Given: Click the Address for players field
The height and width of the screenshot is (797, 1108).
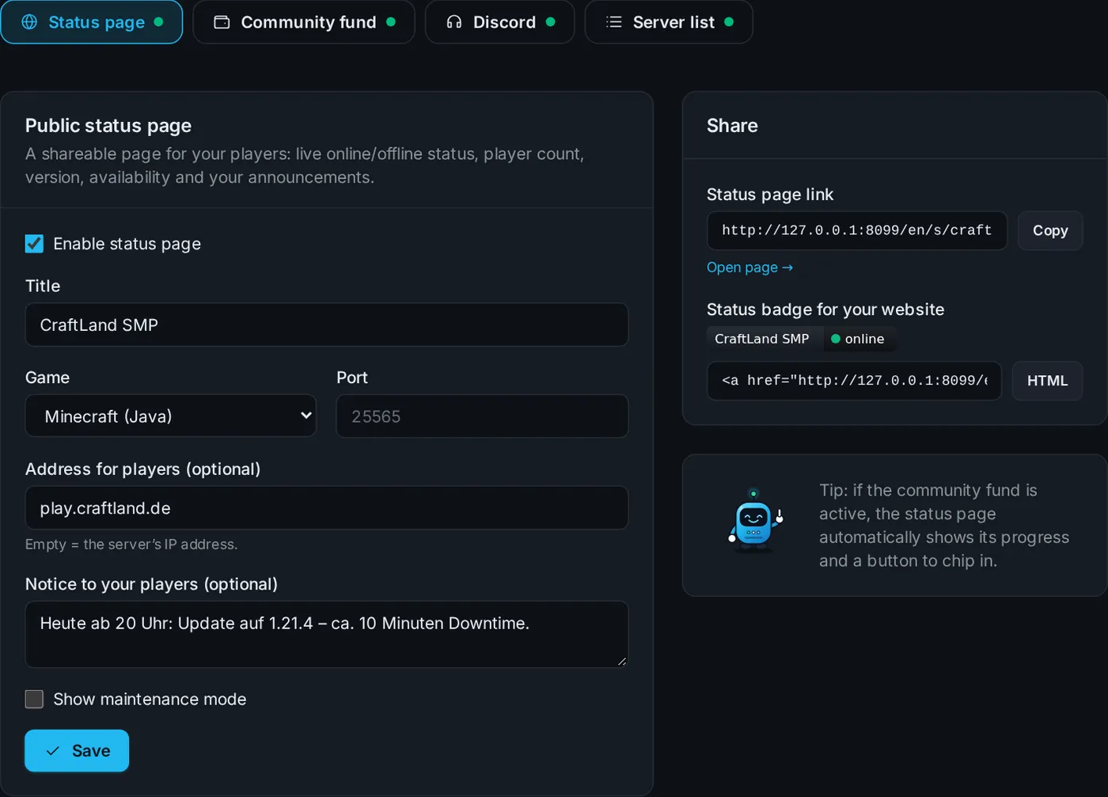Looking at the screenshot, I should [327, 508].
